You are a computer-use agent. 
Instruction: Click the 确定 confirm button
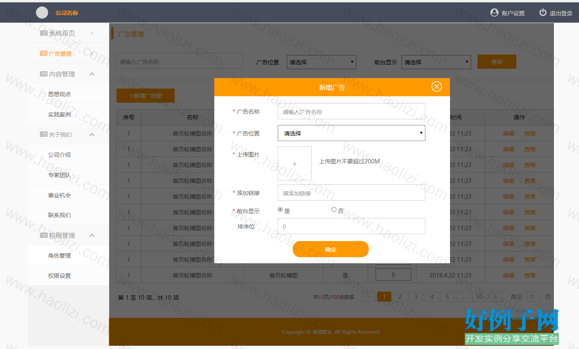point(331,249)
